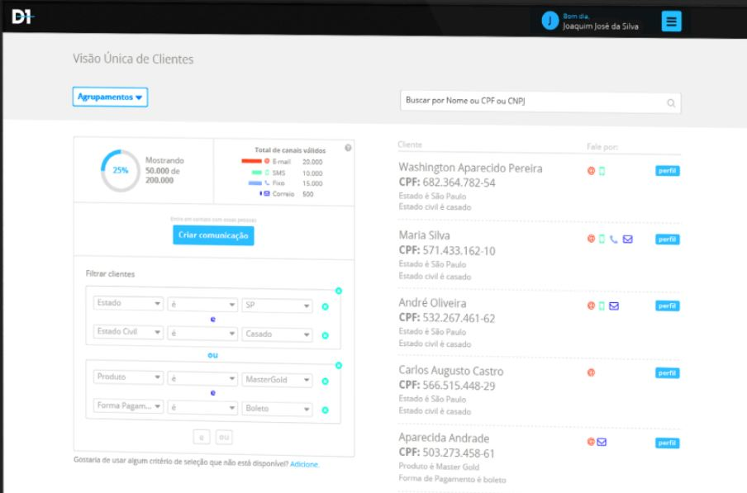Click the Correio channel legend icon
The height and width of the screenshot is (493, 747).
click(267, 194)
